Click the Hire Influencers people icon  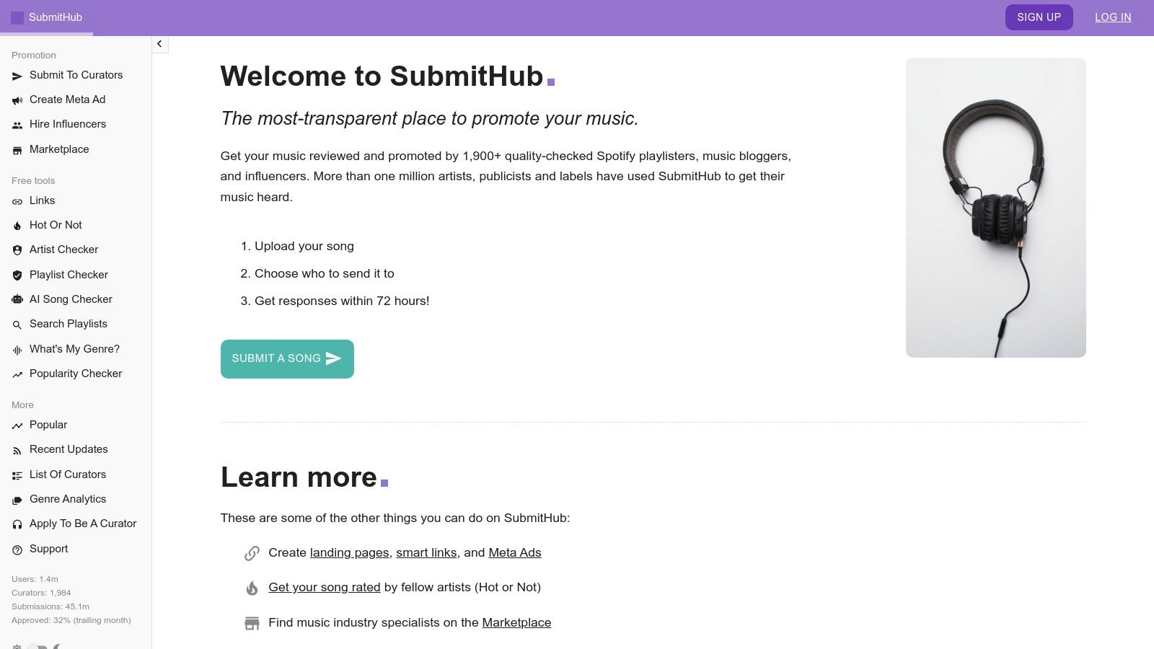[x=17, y=124]
